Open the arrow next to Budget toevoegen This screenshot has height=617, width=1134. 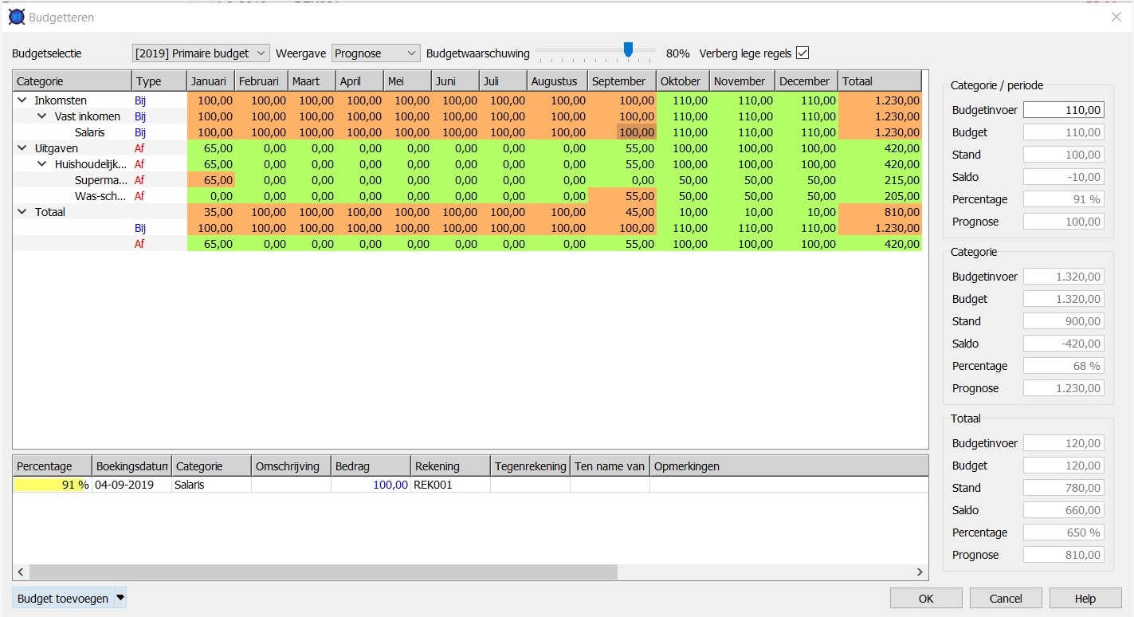pos(120,598)
